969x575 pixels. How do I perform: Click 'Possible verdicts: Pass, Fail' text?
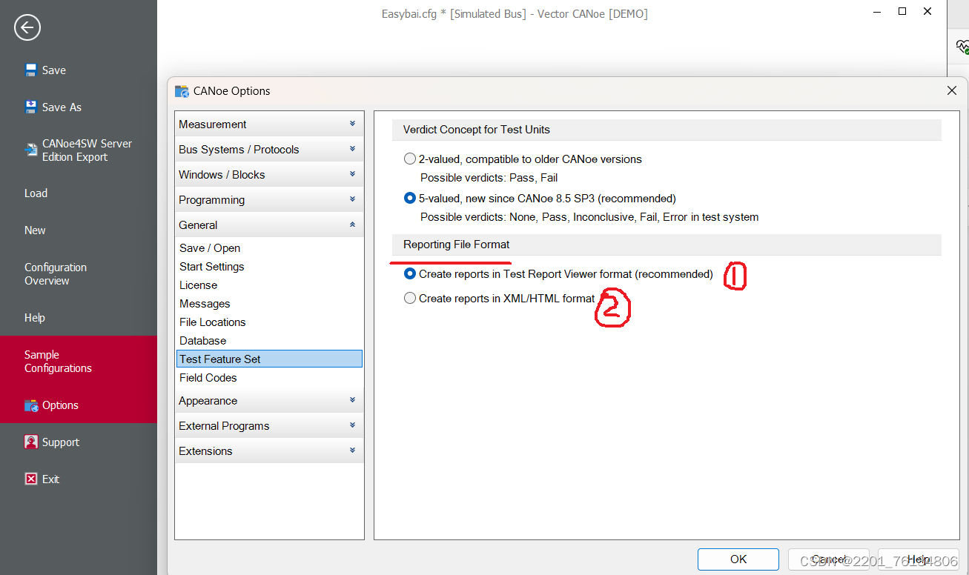(489, 178)
